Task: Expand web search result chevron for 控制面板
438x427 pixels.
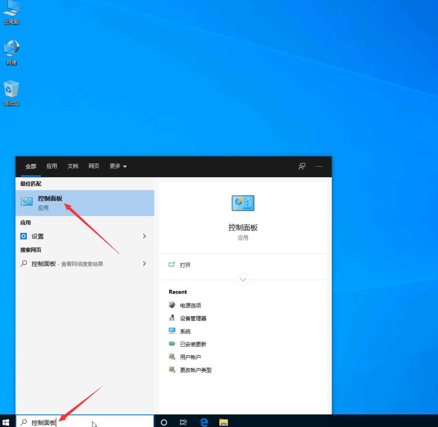Action: (x=144, y=263)
